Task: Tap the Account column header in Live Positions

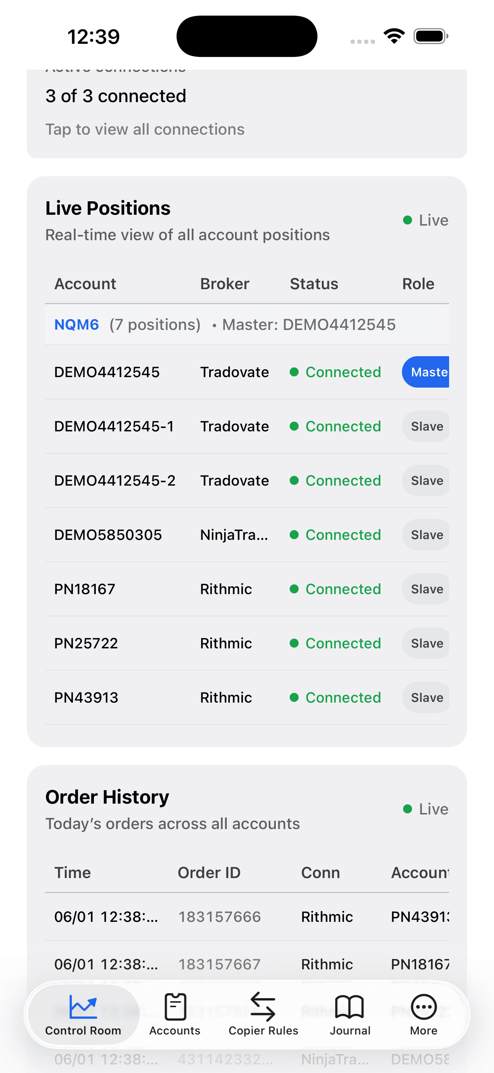Action: (x=85, y=284)
